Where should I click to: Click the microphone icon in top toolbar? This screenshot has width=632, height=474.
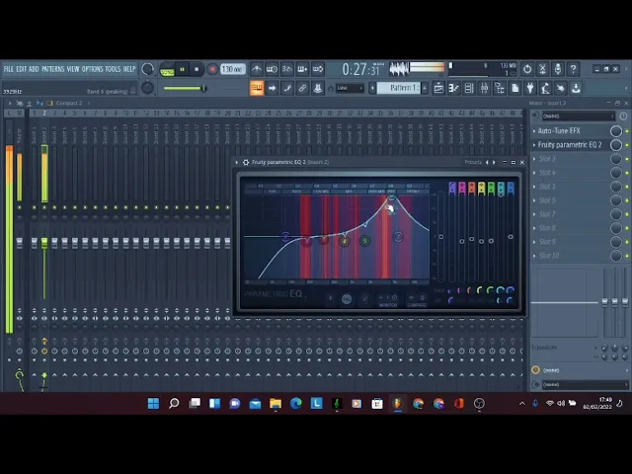point(558,69)
